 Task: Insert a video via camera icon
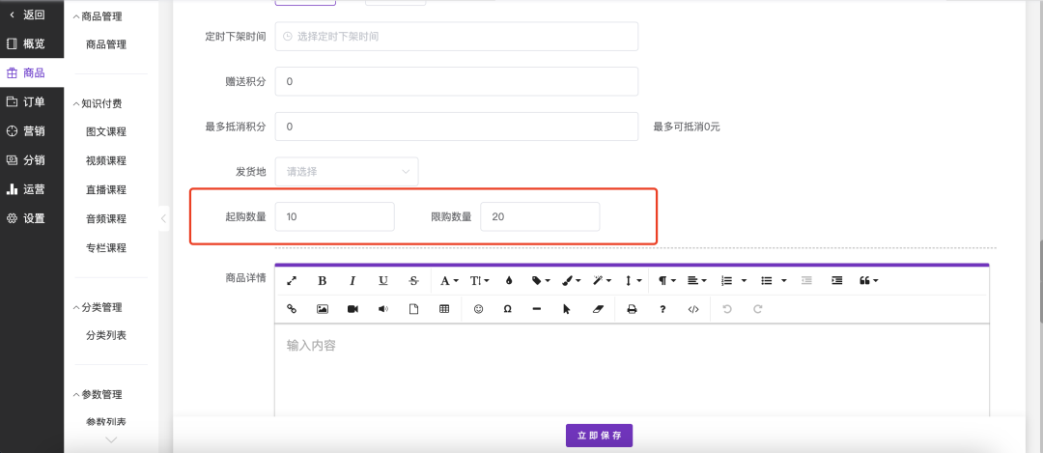tap(352, 309)
